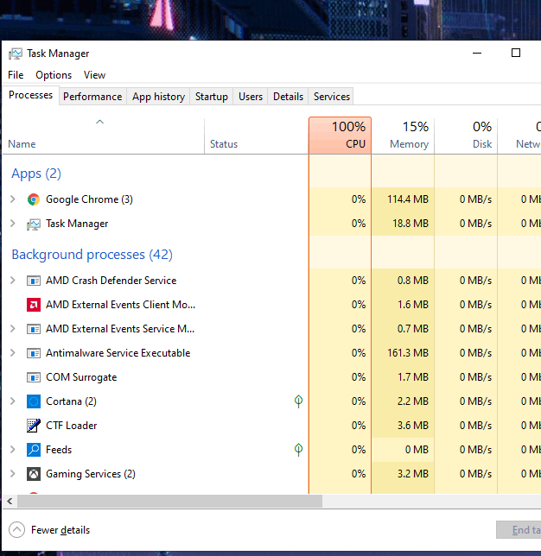The height and width of the screenshot is (556, 541).
Task: Click red AMD External Events Client icon
Action: [x=34, y=305]
